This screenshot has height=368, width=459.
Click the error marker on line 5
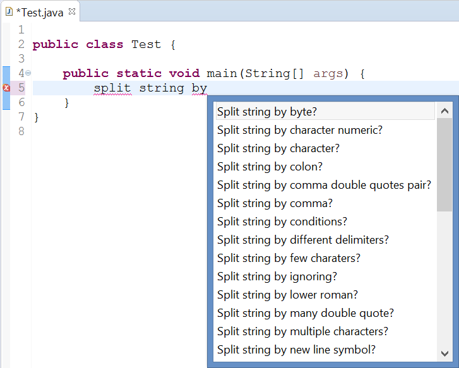pos(6,88)
